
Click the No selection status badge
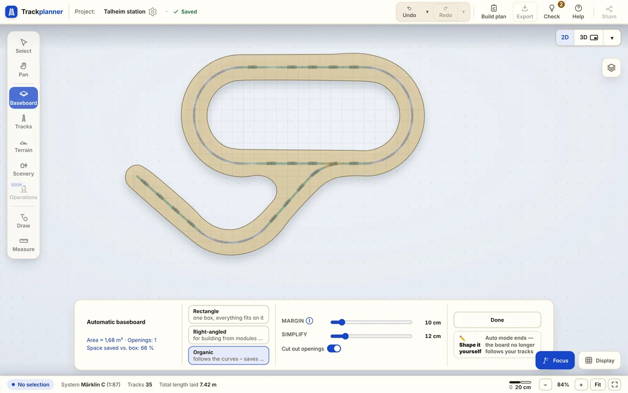click(30, 385)
